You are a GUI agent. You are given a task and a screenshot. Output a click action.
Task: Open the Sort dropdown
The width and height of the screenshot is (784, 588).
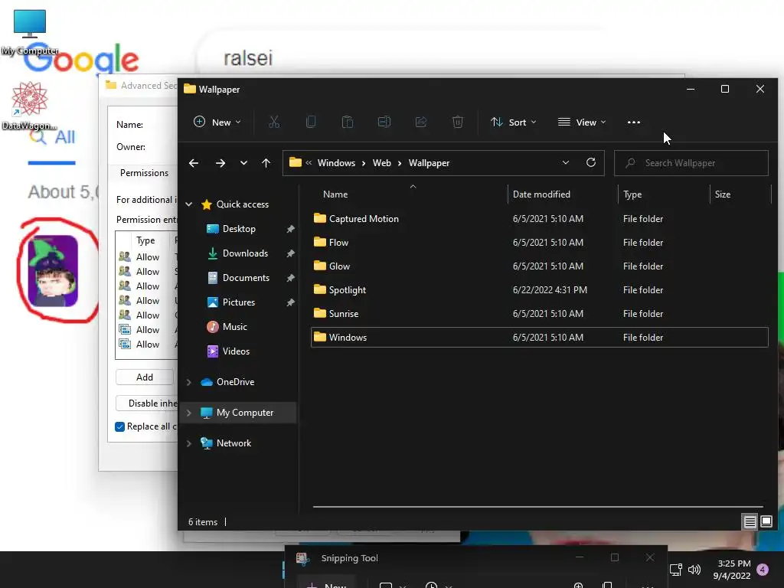pos(514,122)
